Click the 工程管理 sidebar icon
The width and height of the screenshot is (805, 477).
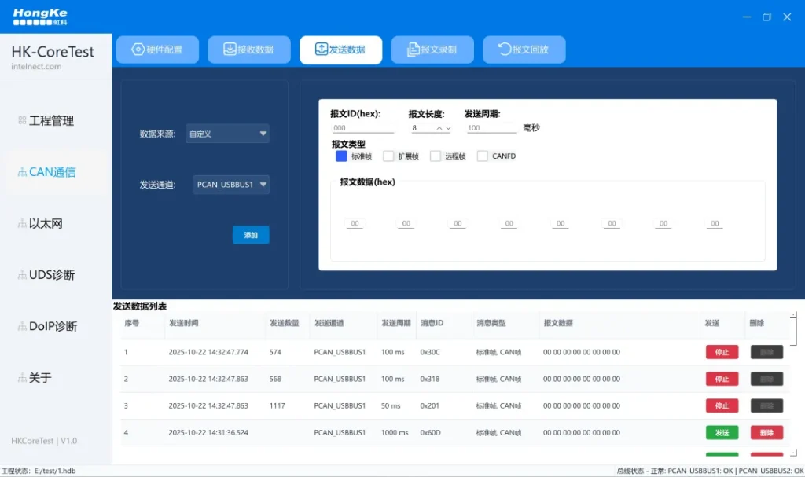coord(22,121)
